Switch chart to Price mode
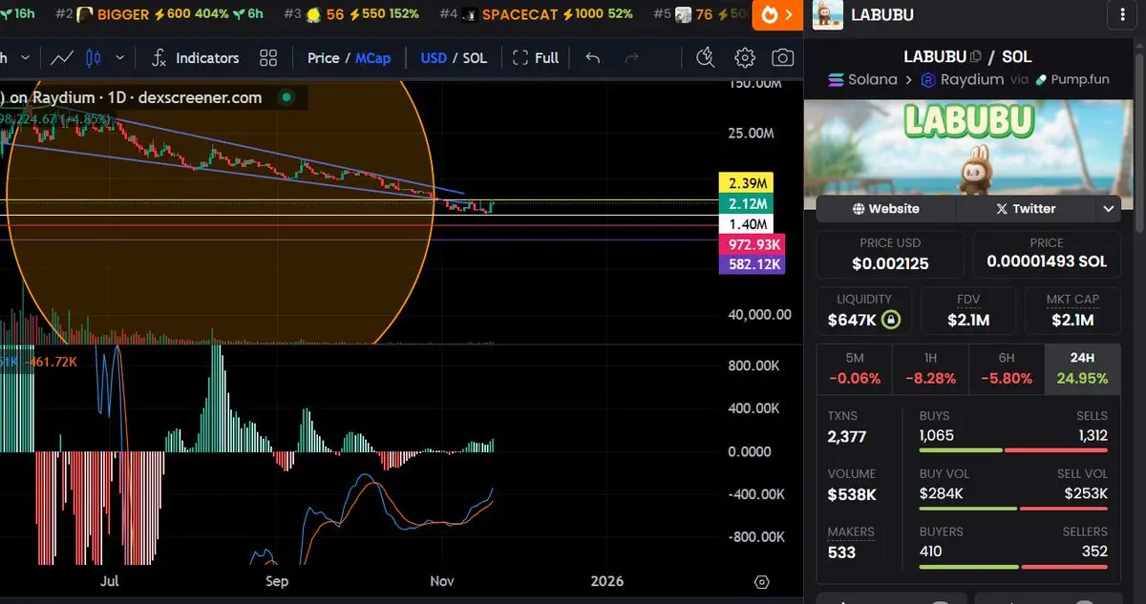 tap(323, 58)
